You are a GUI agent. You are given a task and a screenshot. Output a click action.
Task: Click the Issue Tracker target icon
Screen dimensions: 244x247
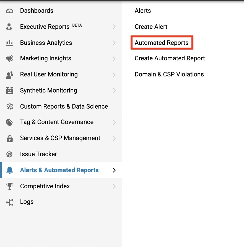pyautogui.click(x=9, y=155)
